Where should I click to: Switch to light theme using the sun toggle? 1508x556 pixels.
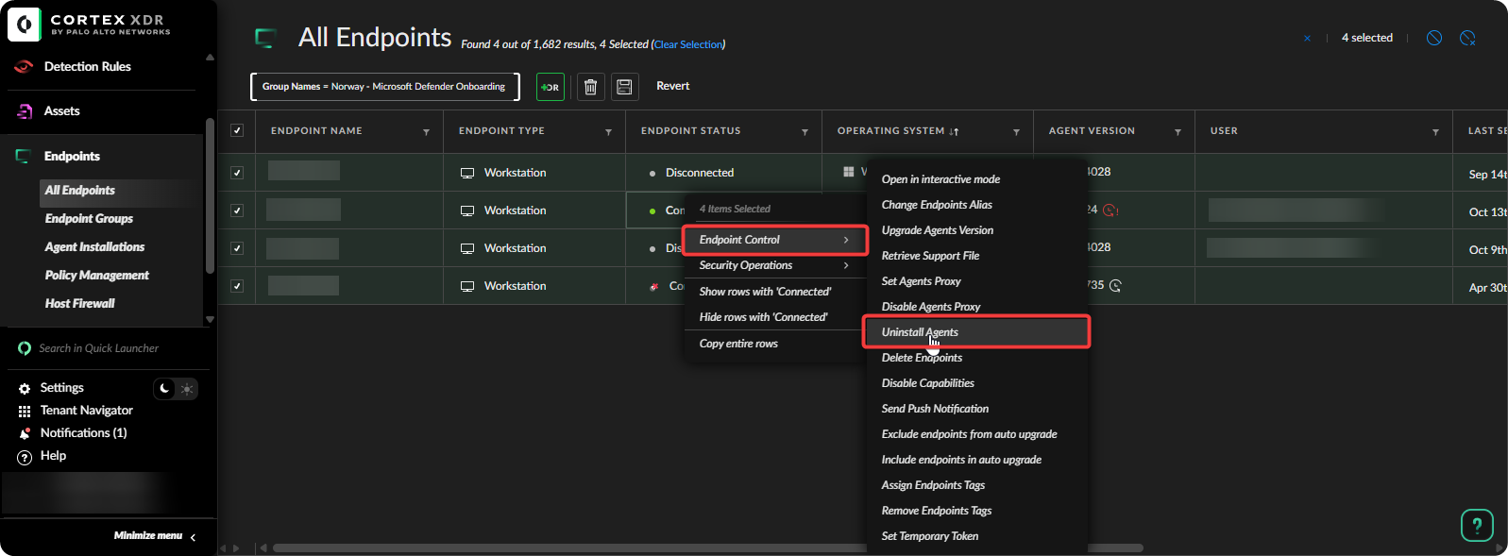[x=187, y=389]
